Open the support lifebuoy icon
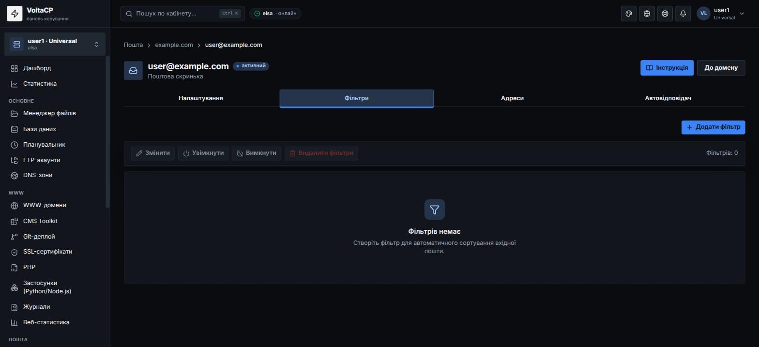The width and height of the screenshot is (759, 347). [665, 14]
